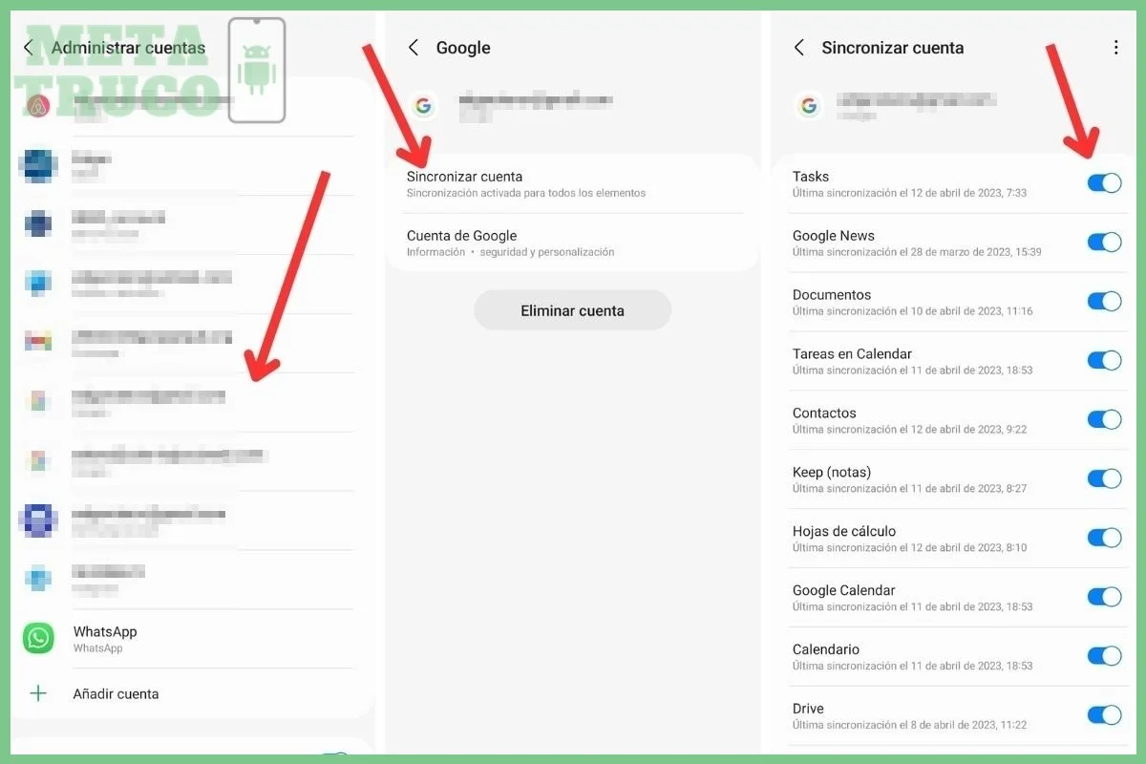
Task: Toggle Tareas en Calendar sync
Action: pos(1104,360)
